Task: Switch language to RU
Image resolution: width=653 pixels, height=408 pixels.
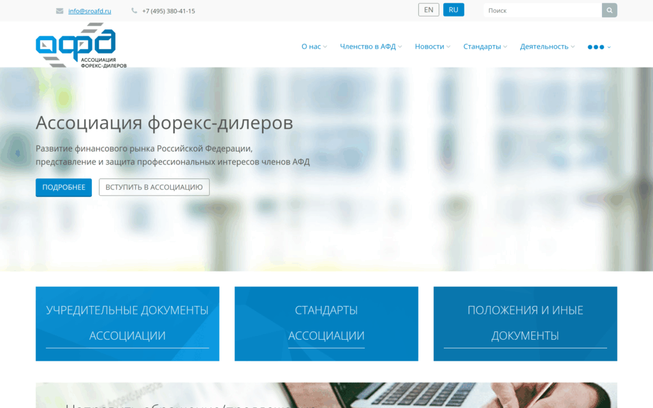Action: click(453, 10)
